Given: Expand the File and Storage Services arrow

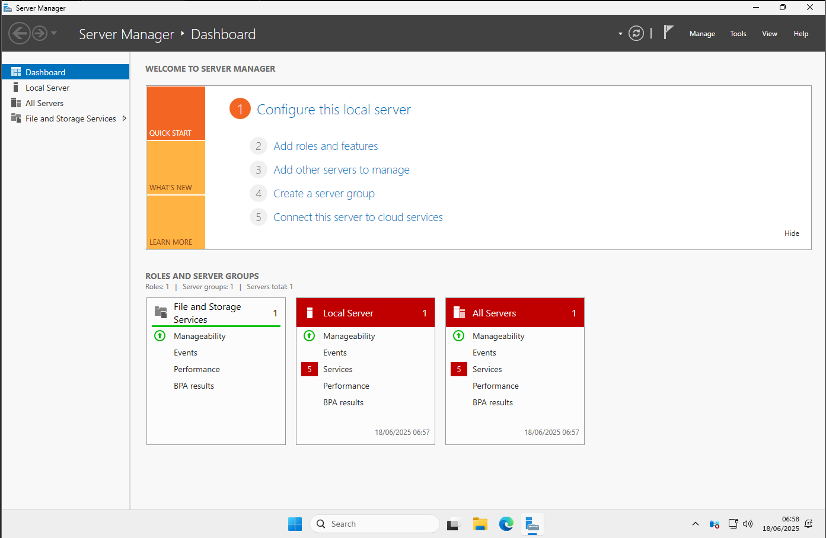Looking at the screenshot, I should [x=124, y=118].
